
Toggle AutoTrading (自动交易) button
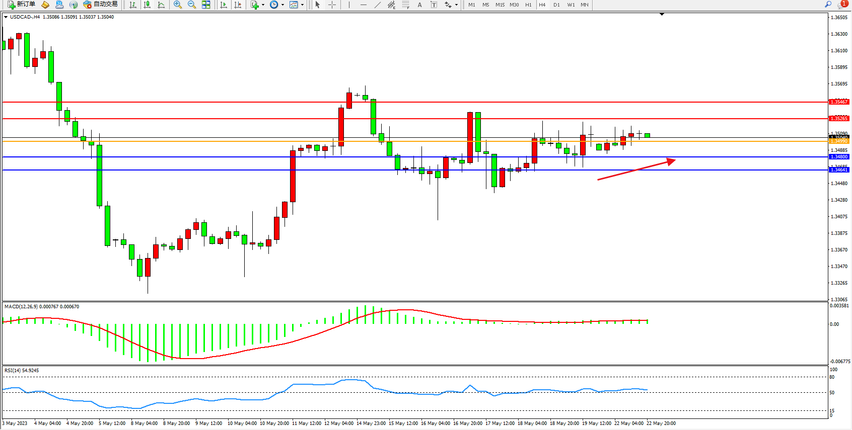pos(101,5)
